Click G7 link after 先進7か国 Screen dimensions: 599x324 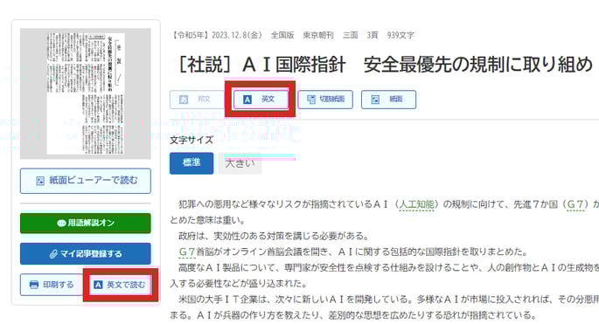tap(575, 204)
